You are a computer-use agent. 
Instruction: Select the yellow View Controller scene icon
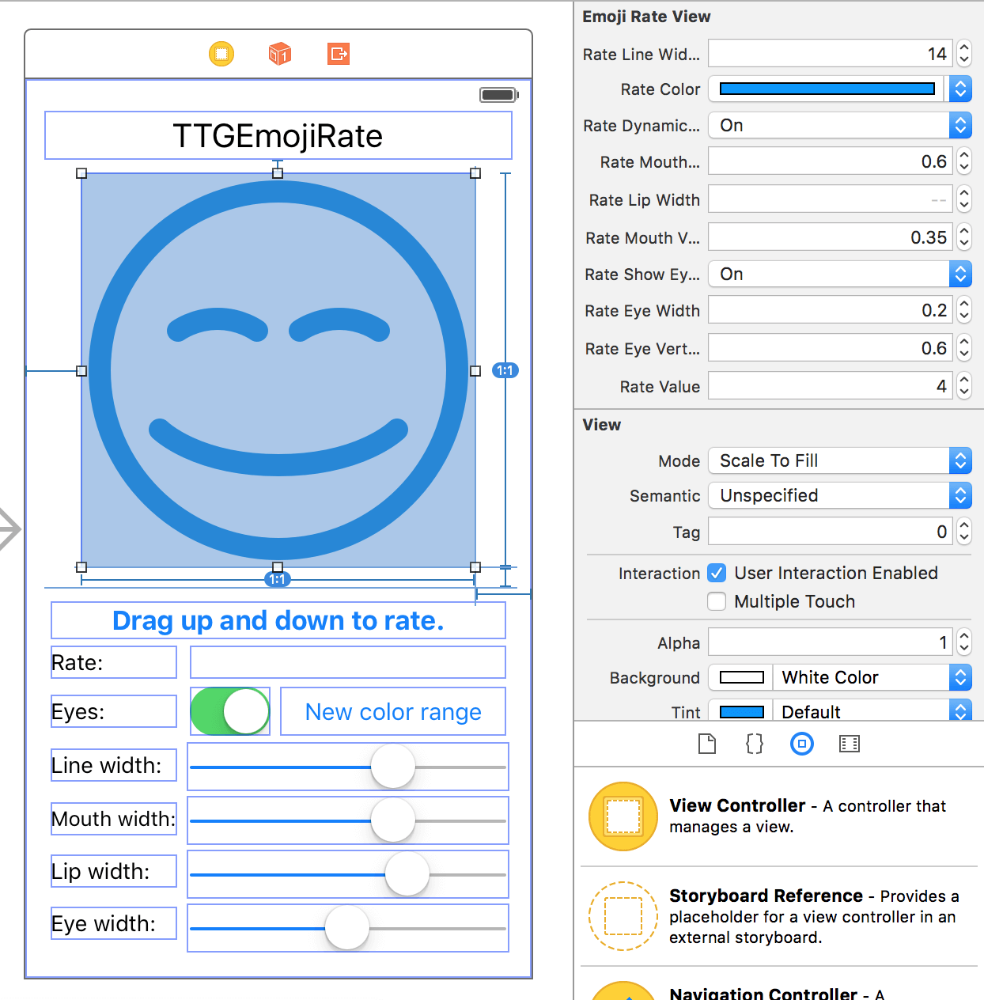pyautogui.click(x=221, y=54)
